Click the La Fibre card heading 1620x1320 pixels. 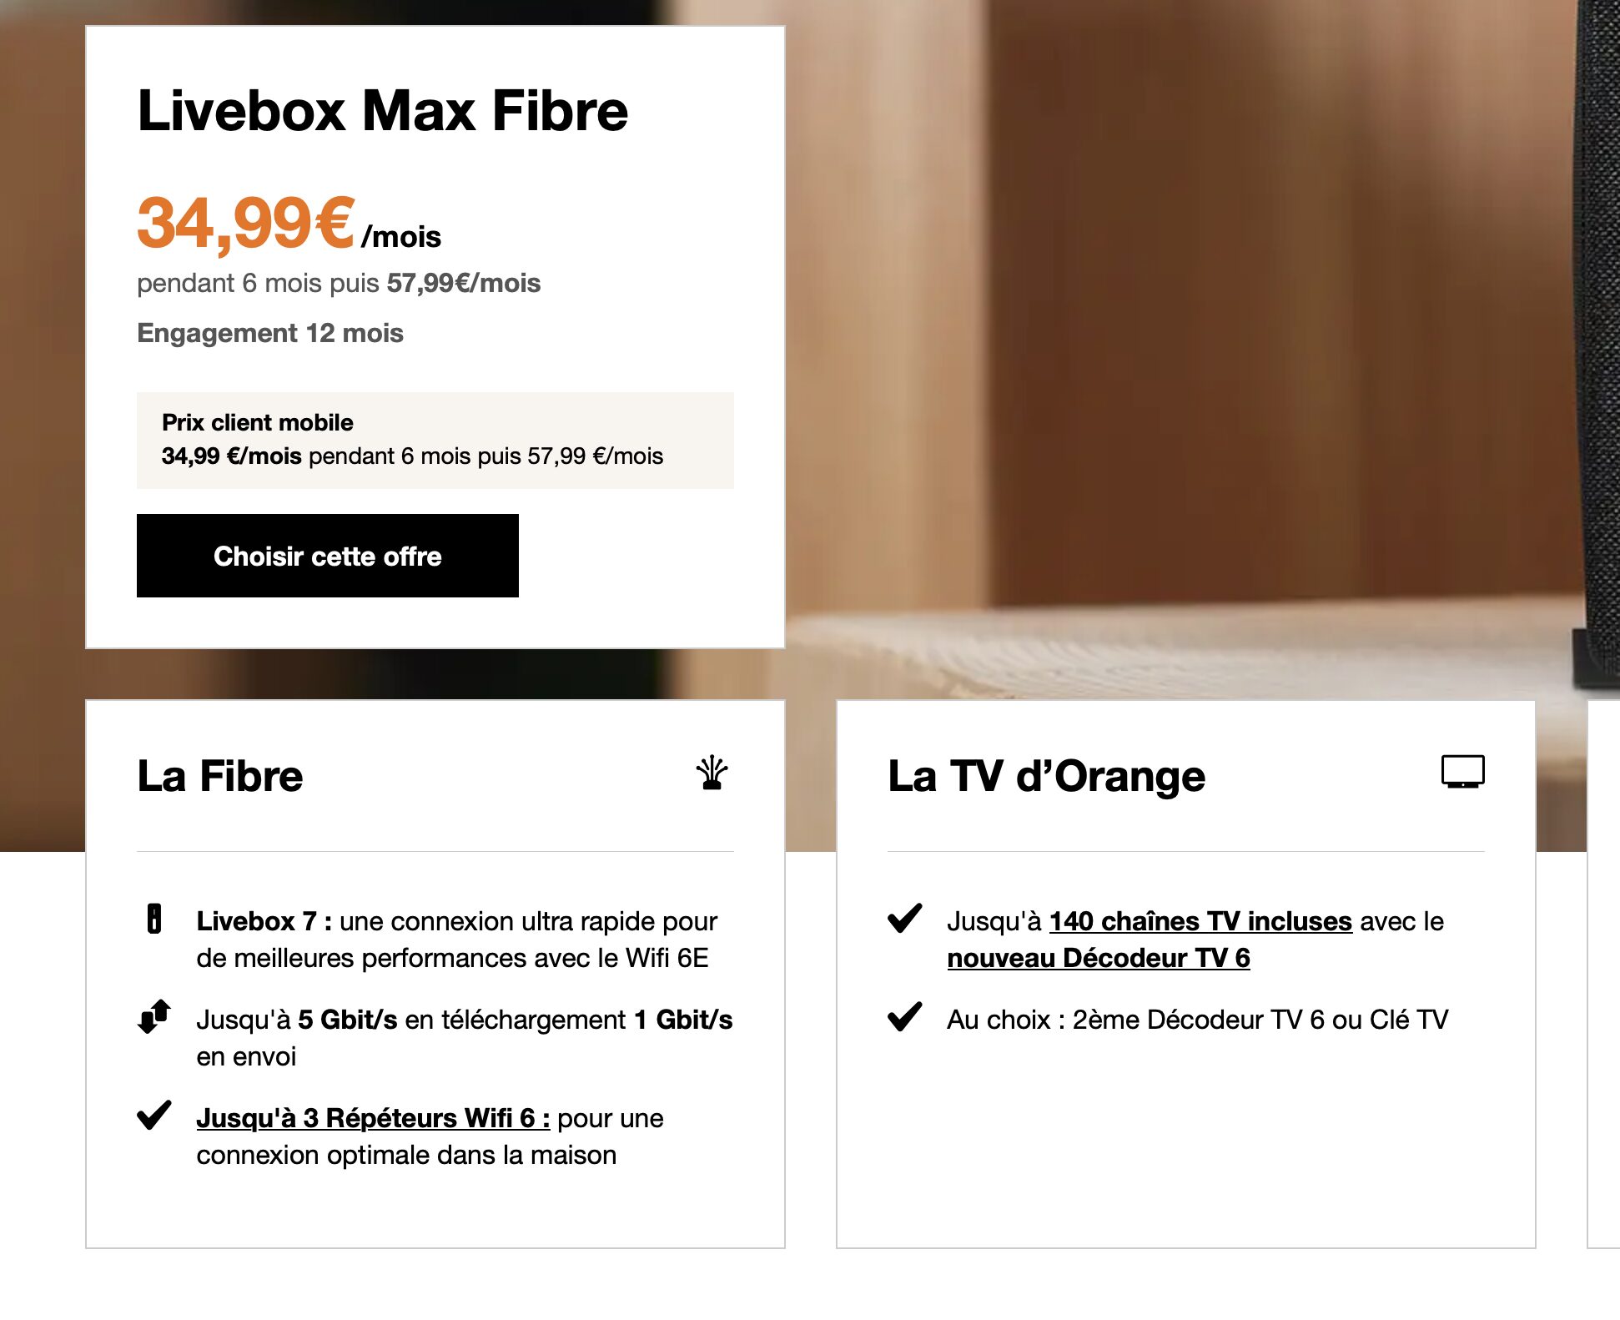point(220,776)
